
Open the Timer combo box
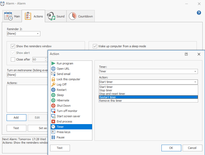click(x=195, y=71)
